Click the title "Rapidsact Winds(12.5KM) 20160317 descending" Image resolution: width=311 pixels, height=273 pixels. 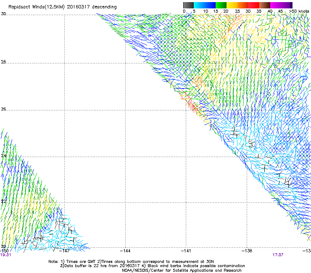pyautogui.click(x=63, y=7)
